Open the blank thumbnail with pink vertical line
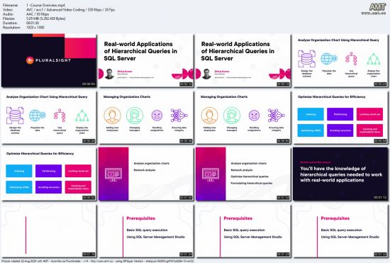The image size is (390, 263). 49,230
